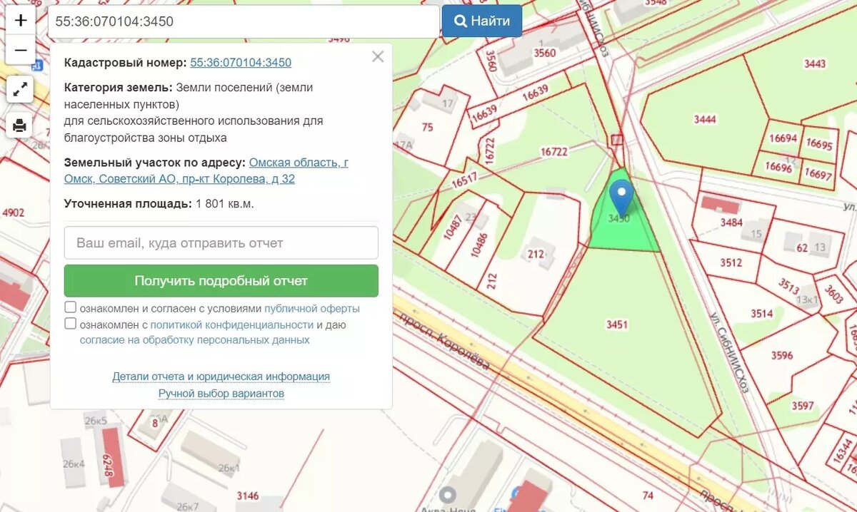Click the blue transit stop icon near the sidebar
This screenshot has height=512, width=857.
click(36, 64)
